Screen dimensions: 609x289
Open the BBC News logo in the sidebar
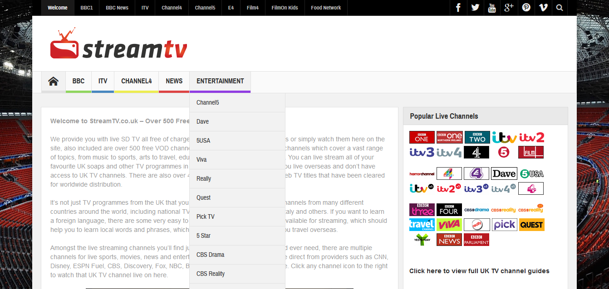point(449,240)
